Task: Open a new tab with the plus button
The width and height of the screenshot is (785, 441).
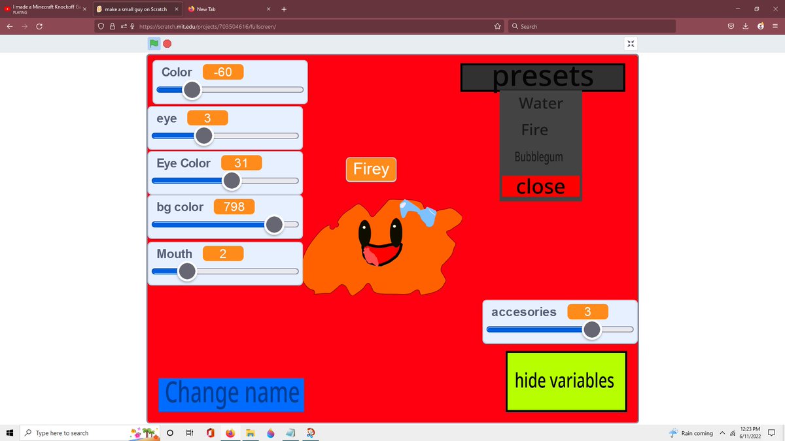Action: click(x=283, y=9)
